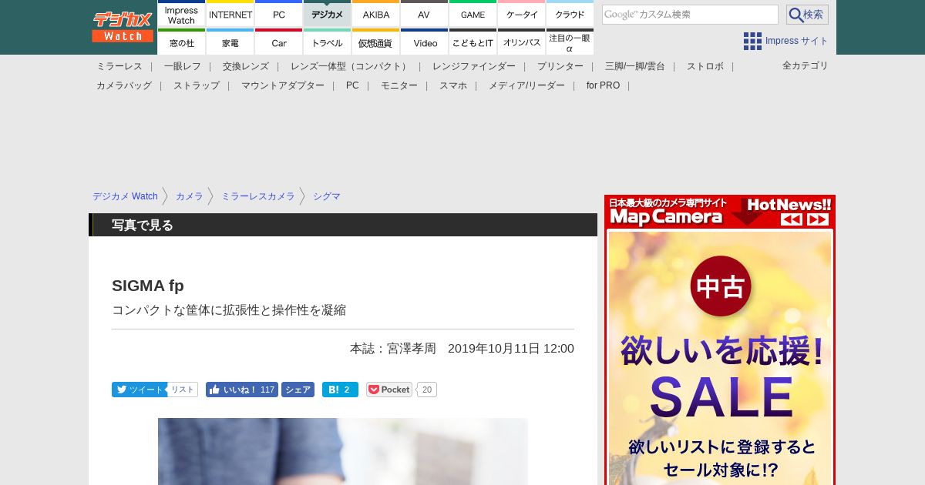Click the シグマ breadcrumb

pos(327,196)
